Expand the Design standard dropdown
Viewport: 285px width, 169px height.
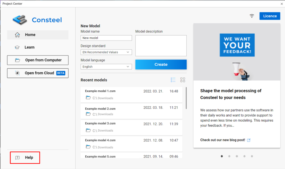[106, 52]
